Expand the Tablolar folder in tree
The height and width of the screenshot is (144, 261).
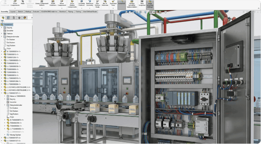[x=2, y=34]
